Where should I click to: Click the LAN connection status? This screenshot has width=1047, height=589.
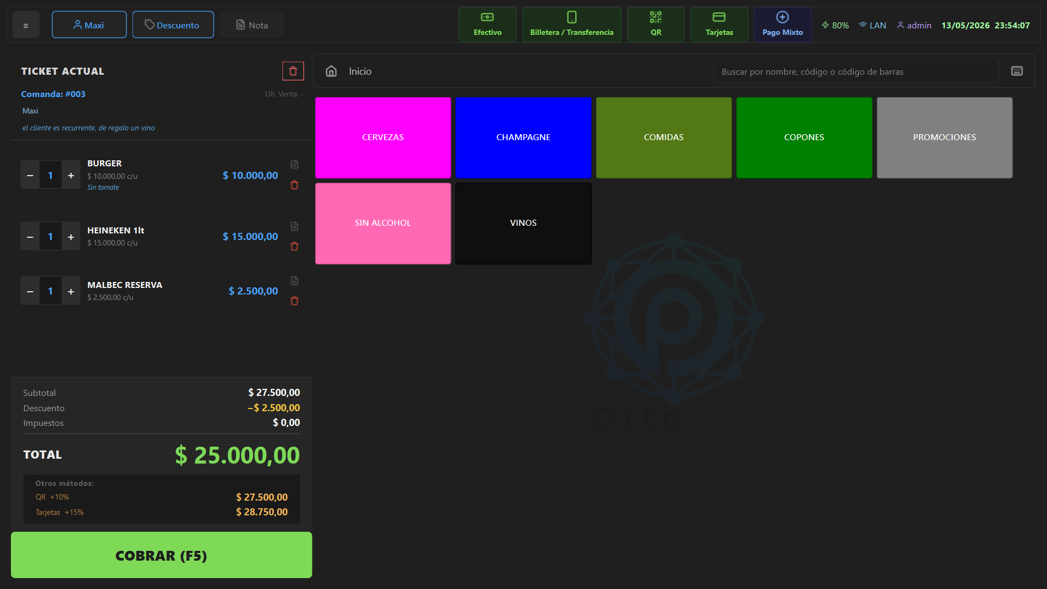[872, 25]
